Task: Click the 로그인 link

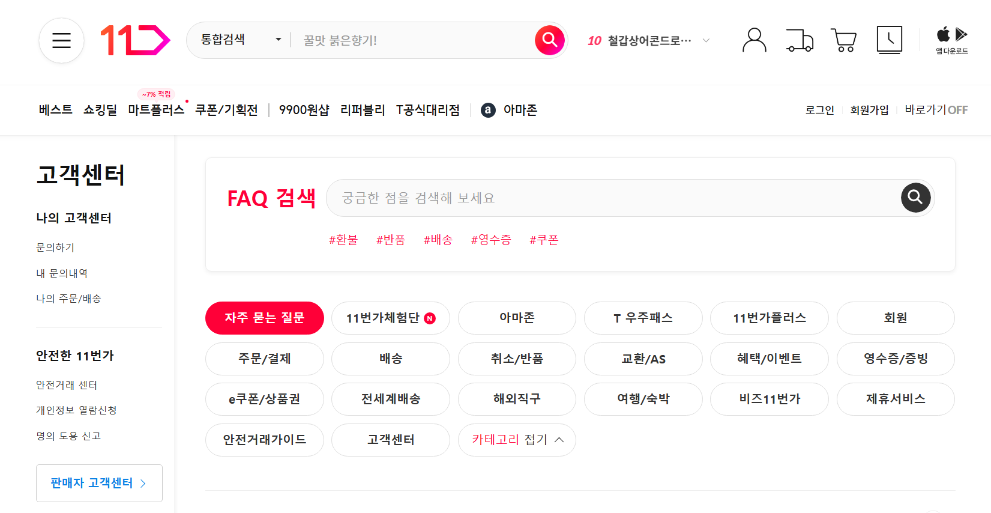Action: [820, 110]
